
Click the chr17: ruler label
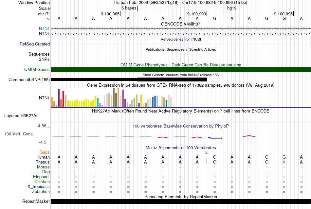[x=44, y=14]
